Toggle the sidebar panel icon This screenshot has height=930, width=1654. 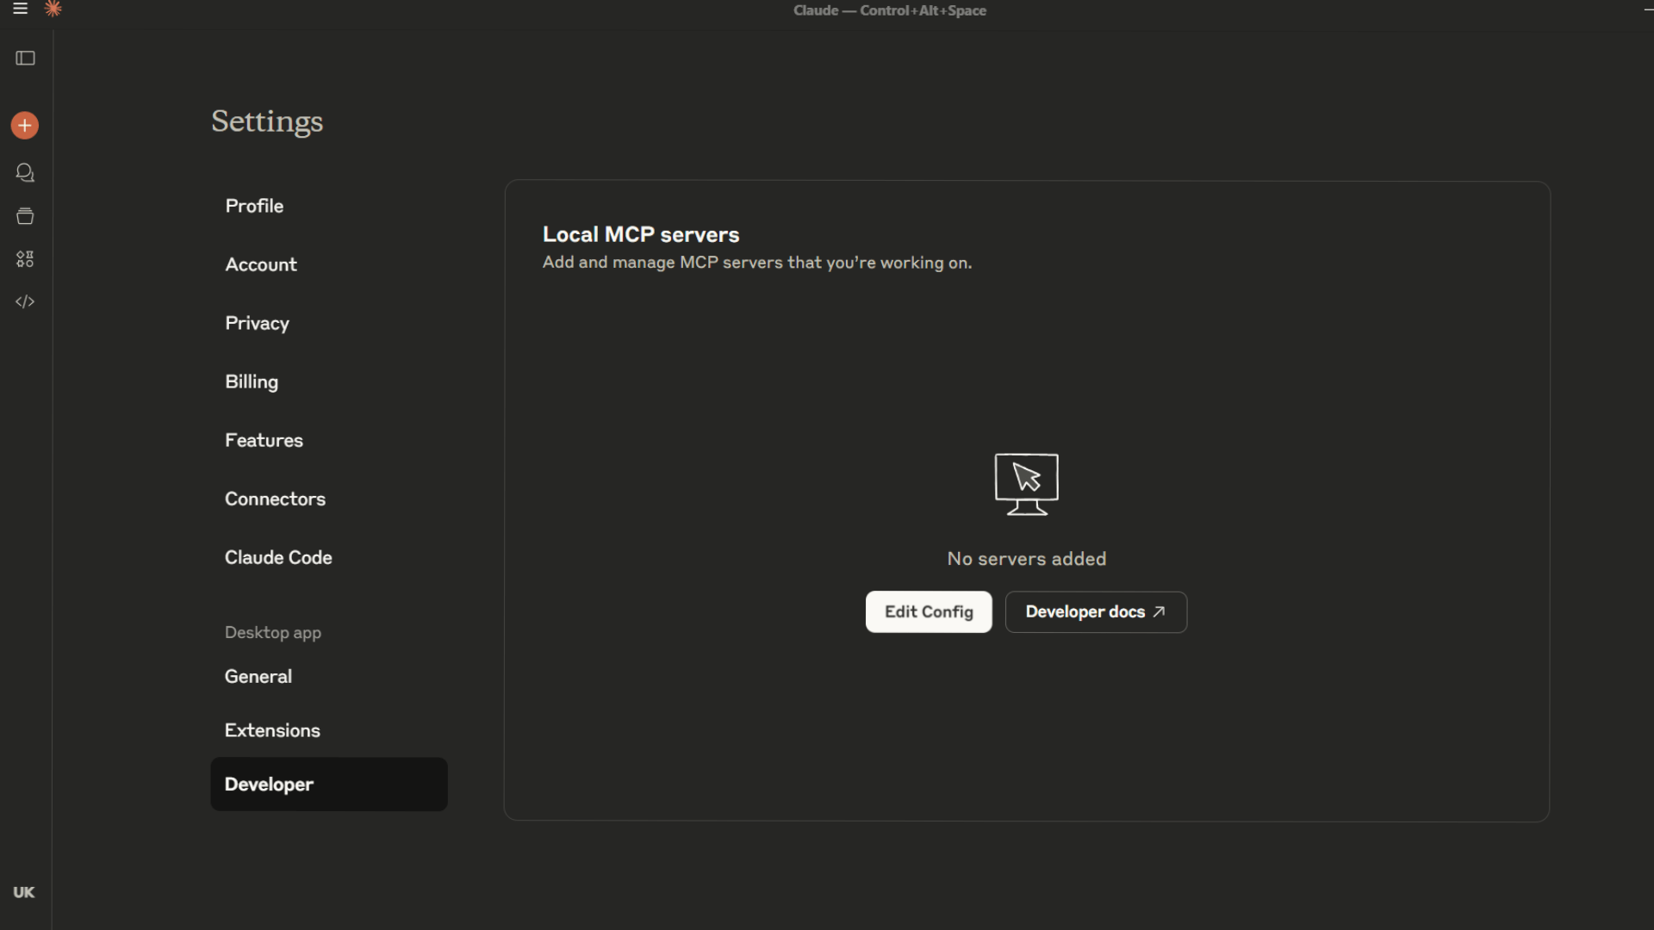tap(25, 59)
